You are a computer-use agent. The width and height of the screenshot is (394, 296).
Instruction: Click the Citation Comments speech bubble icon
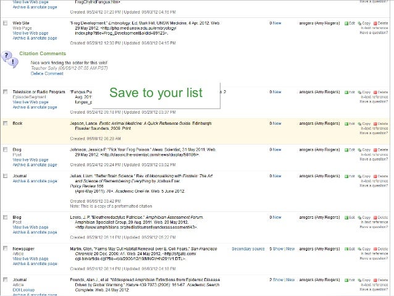(10, 59)
